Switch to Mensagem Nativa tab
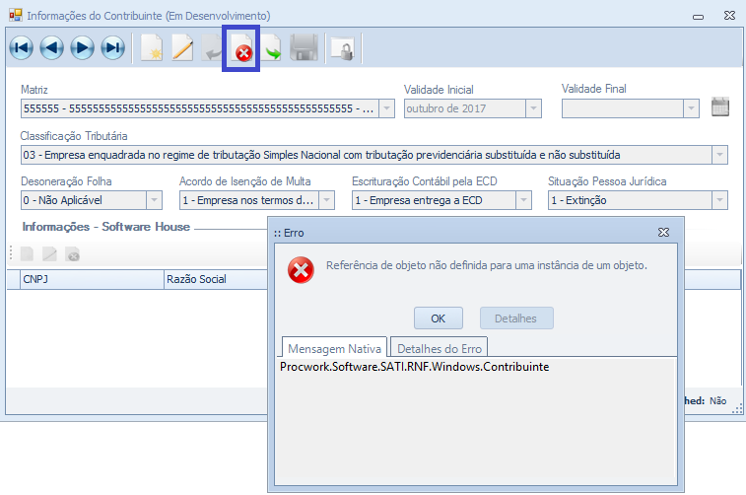The height and width of the screenshot is (495, 746). click(x=334, y=348)
